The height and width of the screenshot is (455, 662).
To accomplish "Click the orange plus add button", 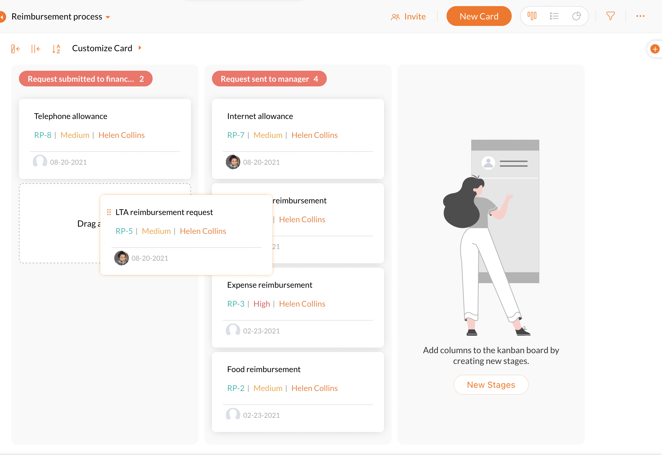I will (x=655, y=49).
